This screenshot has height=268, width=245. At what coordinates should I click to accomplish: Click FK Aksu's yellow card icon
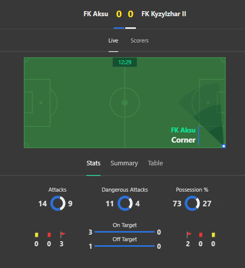pos(36,235)
